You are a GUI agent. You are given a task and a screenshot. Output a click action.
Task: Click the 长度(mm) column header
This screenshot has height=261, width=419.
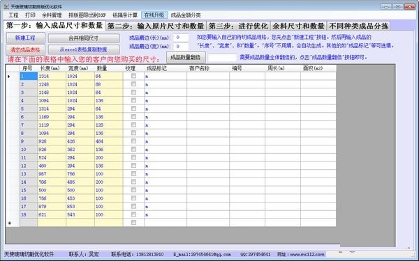coord(52,68)
